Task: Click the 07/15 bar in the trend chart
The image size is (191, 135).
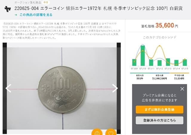Action: click(x=185, y=62)
